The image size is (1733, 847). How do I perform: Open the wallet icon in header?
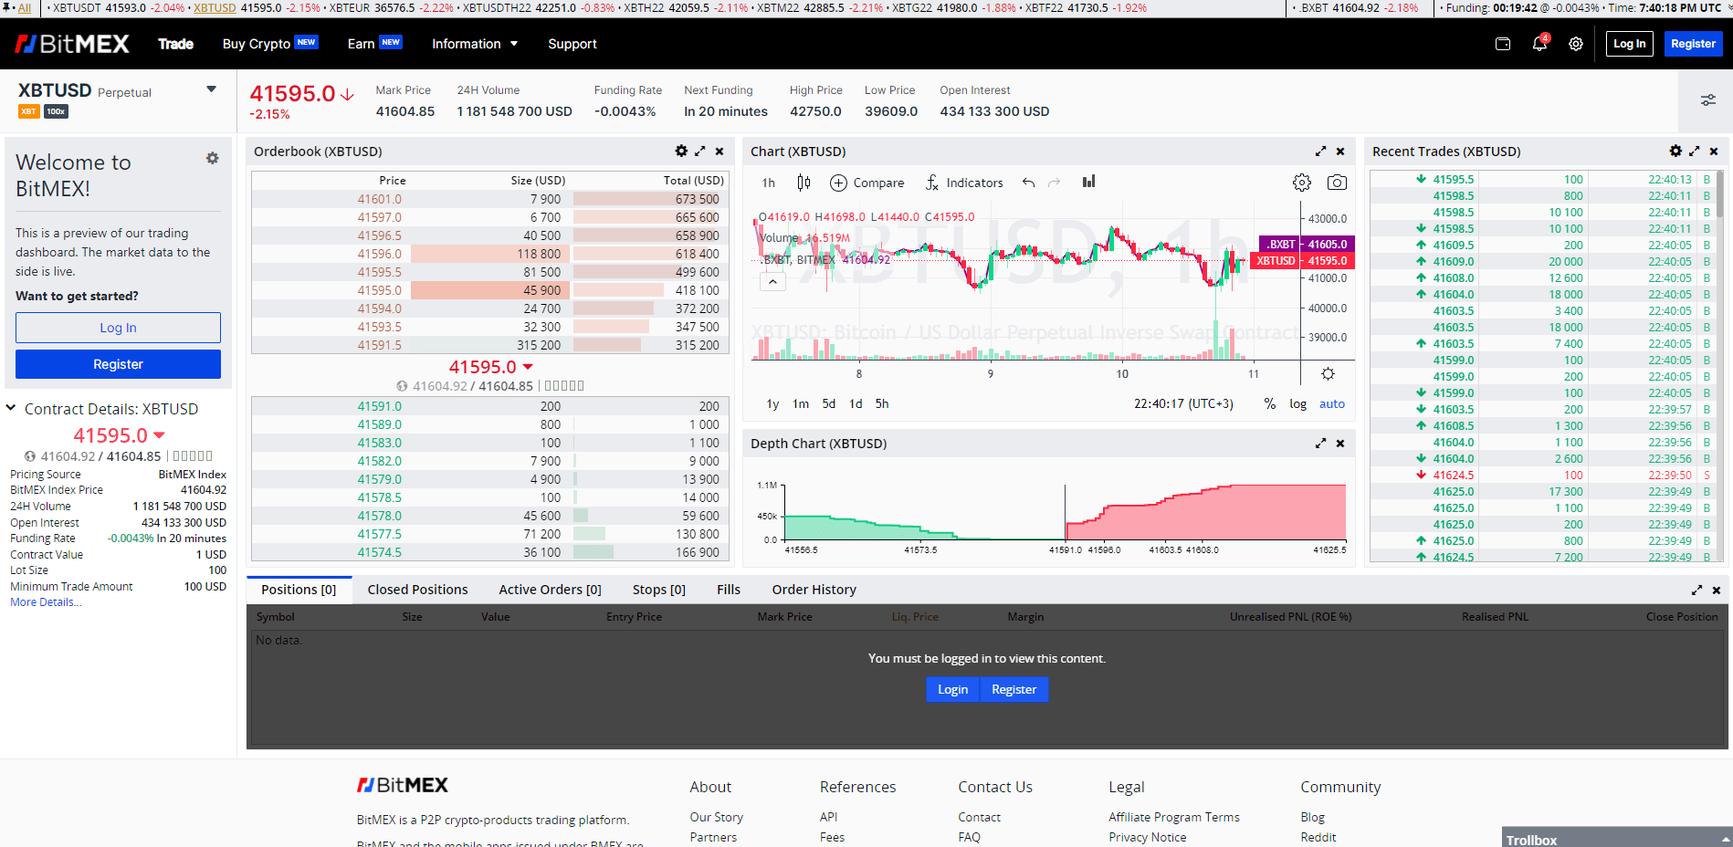(x=1503, y=44)
